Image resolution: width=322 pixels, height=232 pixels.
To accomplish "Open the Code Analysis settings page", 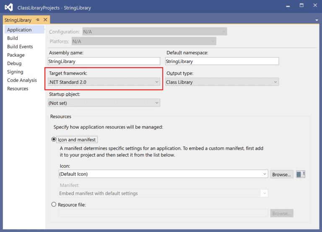I will (22, 80).
